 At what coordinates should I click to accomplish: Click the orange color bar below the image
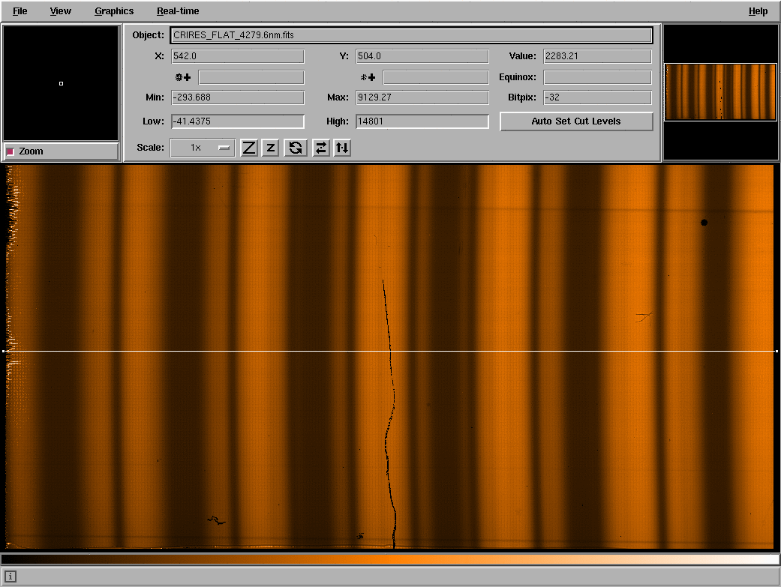[x=390, y=559]
